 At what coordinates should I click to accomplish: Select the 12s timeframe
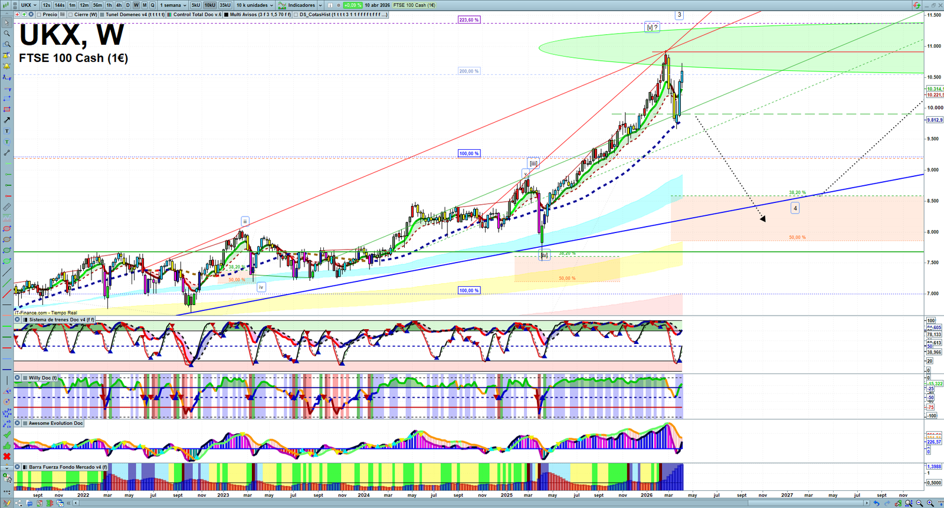[47, 5]
